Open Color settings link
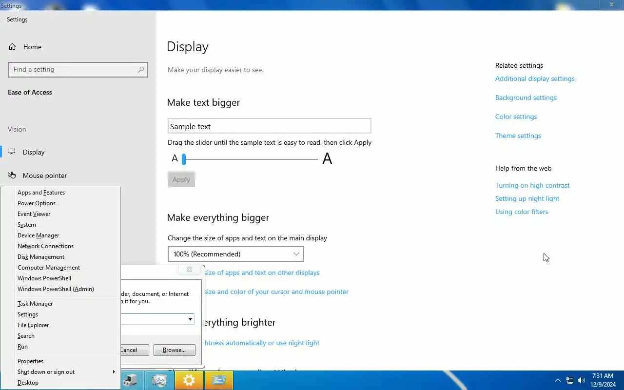The image size is (624, 390). coord(516,117)
